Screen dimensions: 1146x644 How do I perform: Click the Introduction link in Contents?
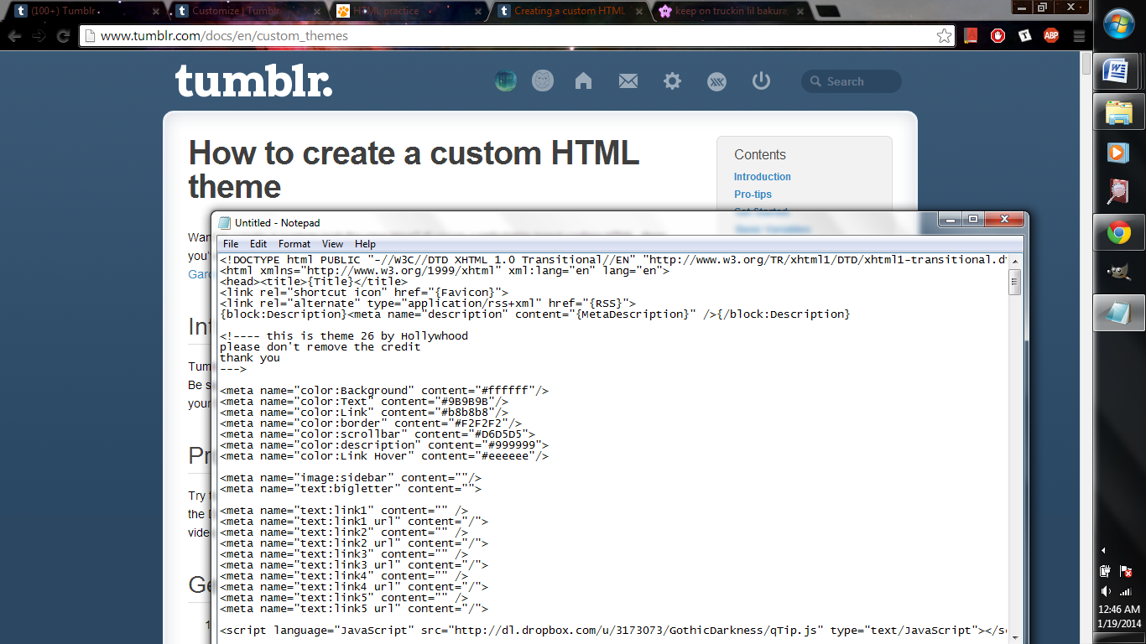coord(763,177)
